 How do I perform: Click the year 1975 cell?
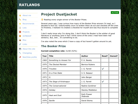44,95
